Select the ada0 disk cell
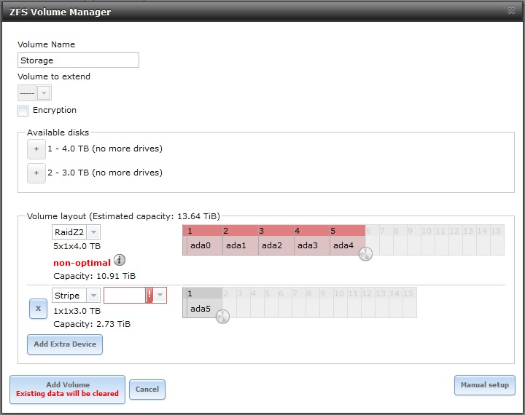The width and height of the screenshot is (525, 415). 205,246
